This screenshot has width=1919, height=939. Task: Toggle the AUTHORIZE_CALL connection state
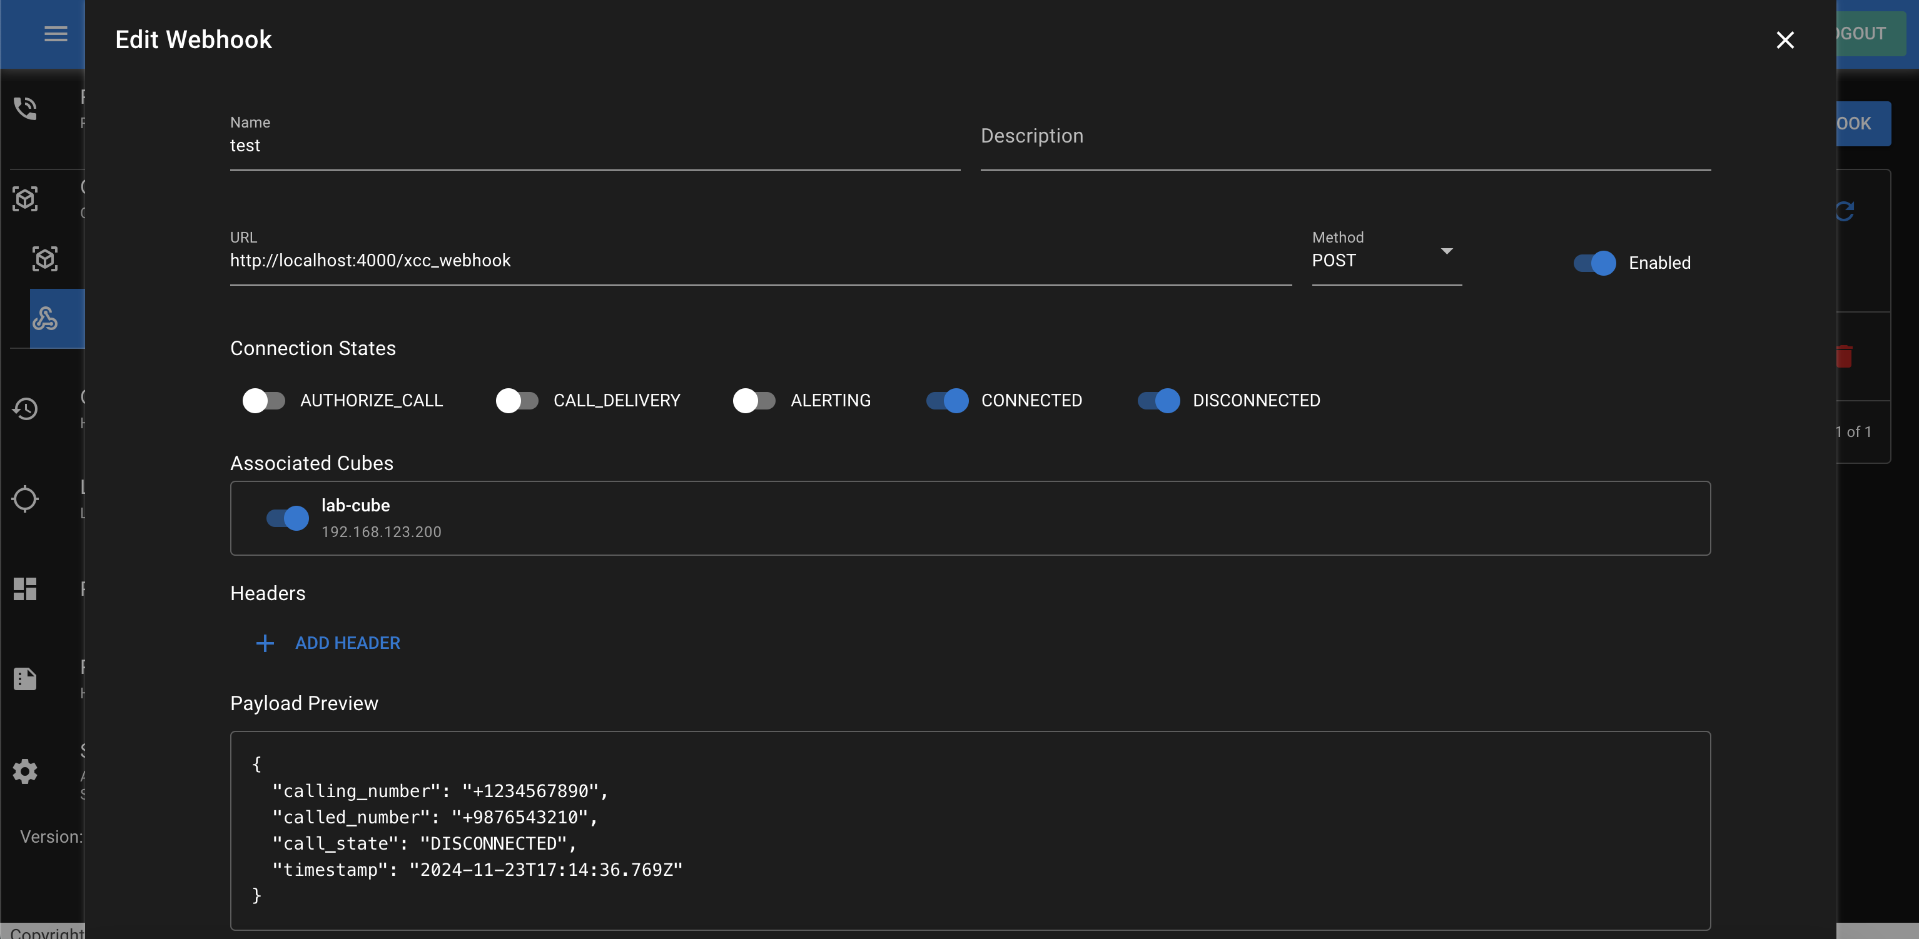264,401
